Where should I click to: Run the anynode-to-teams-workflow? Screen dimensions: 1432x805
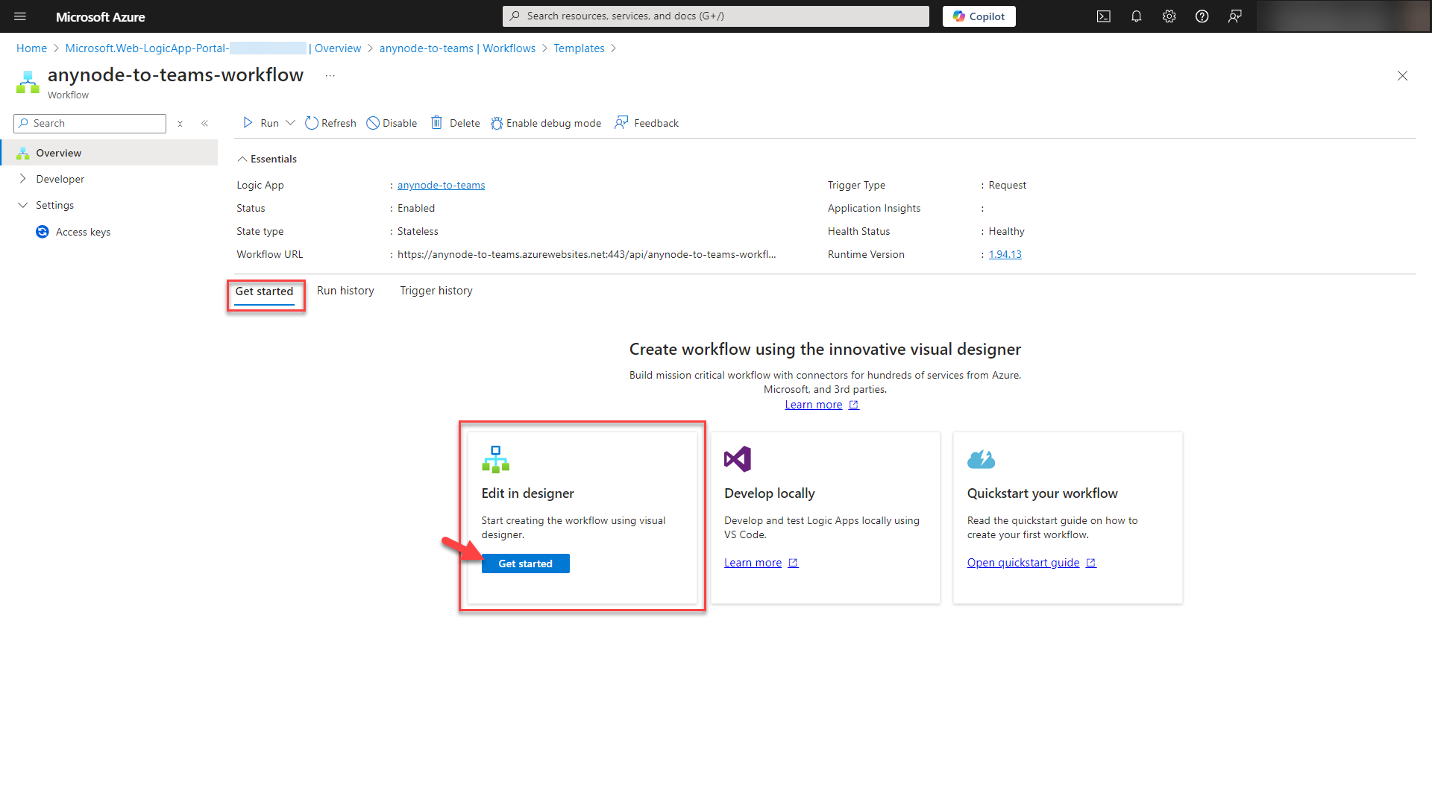[263, 122]
